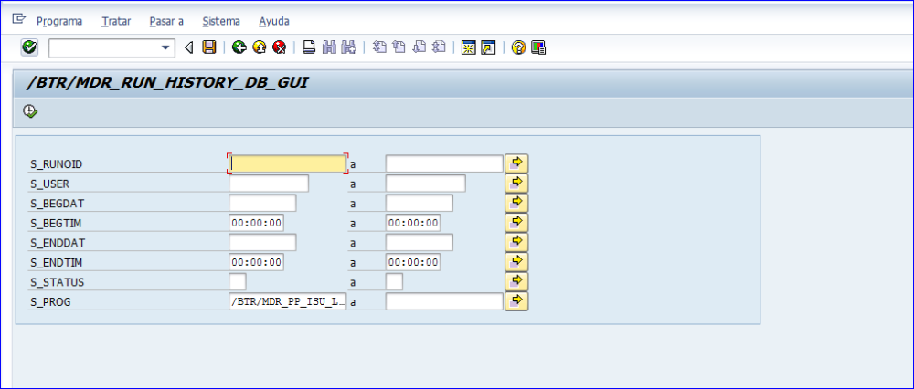This screenshot has height=389, width=914.
Task: Click the S_ENDTIM lower time field
Action: pos(257,262)
